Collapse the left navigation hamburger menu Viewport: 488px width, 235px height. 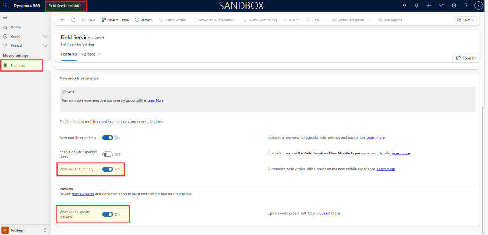pos(5,17)
